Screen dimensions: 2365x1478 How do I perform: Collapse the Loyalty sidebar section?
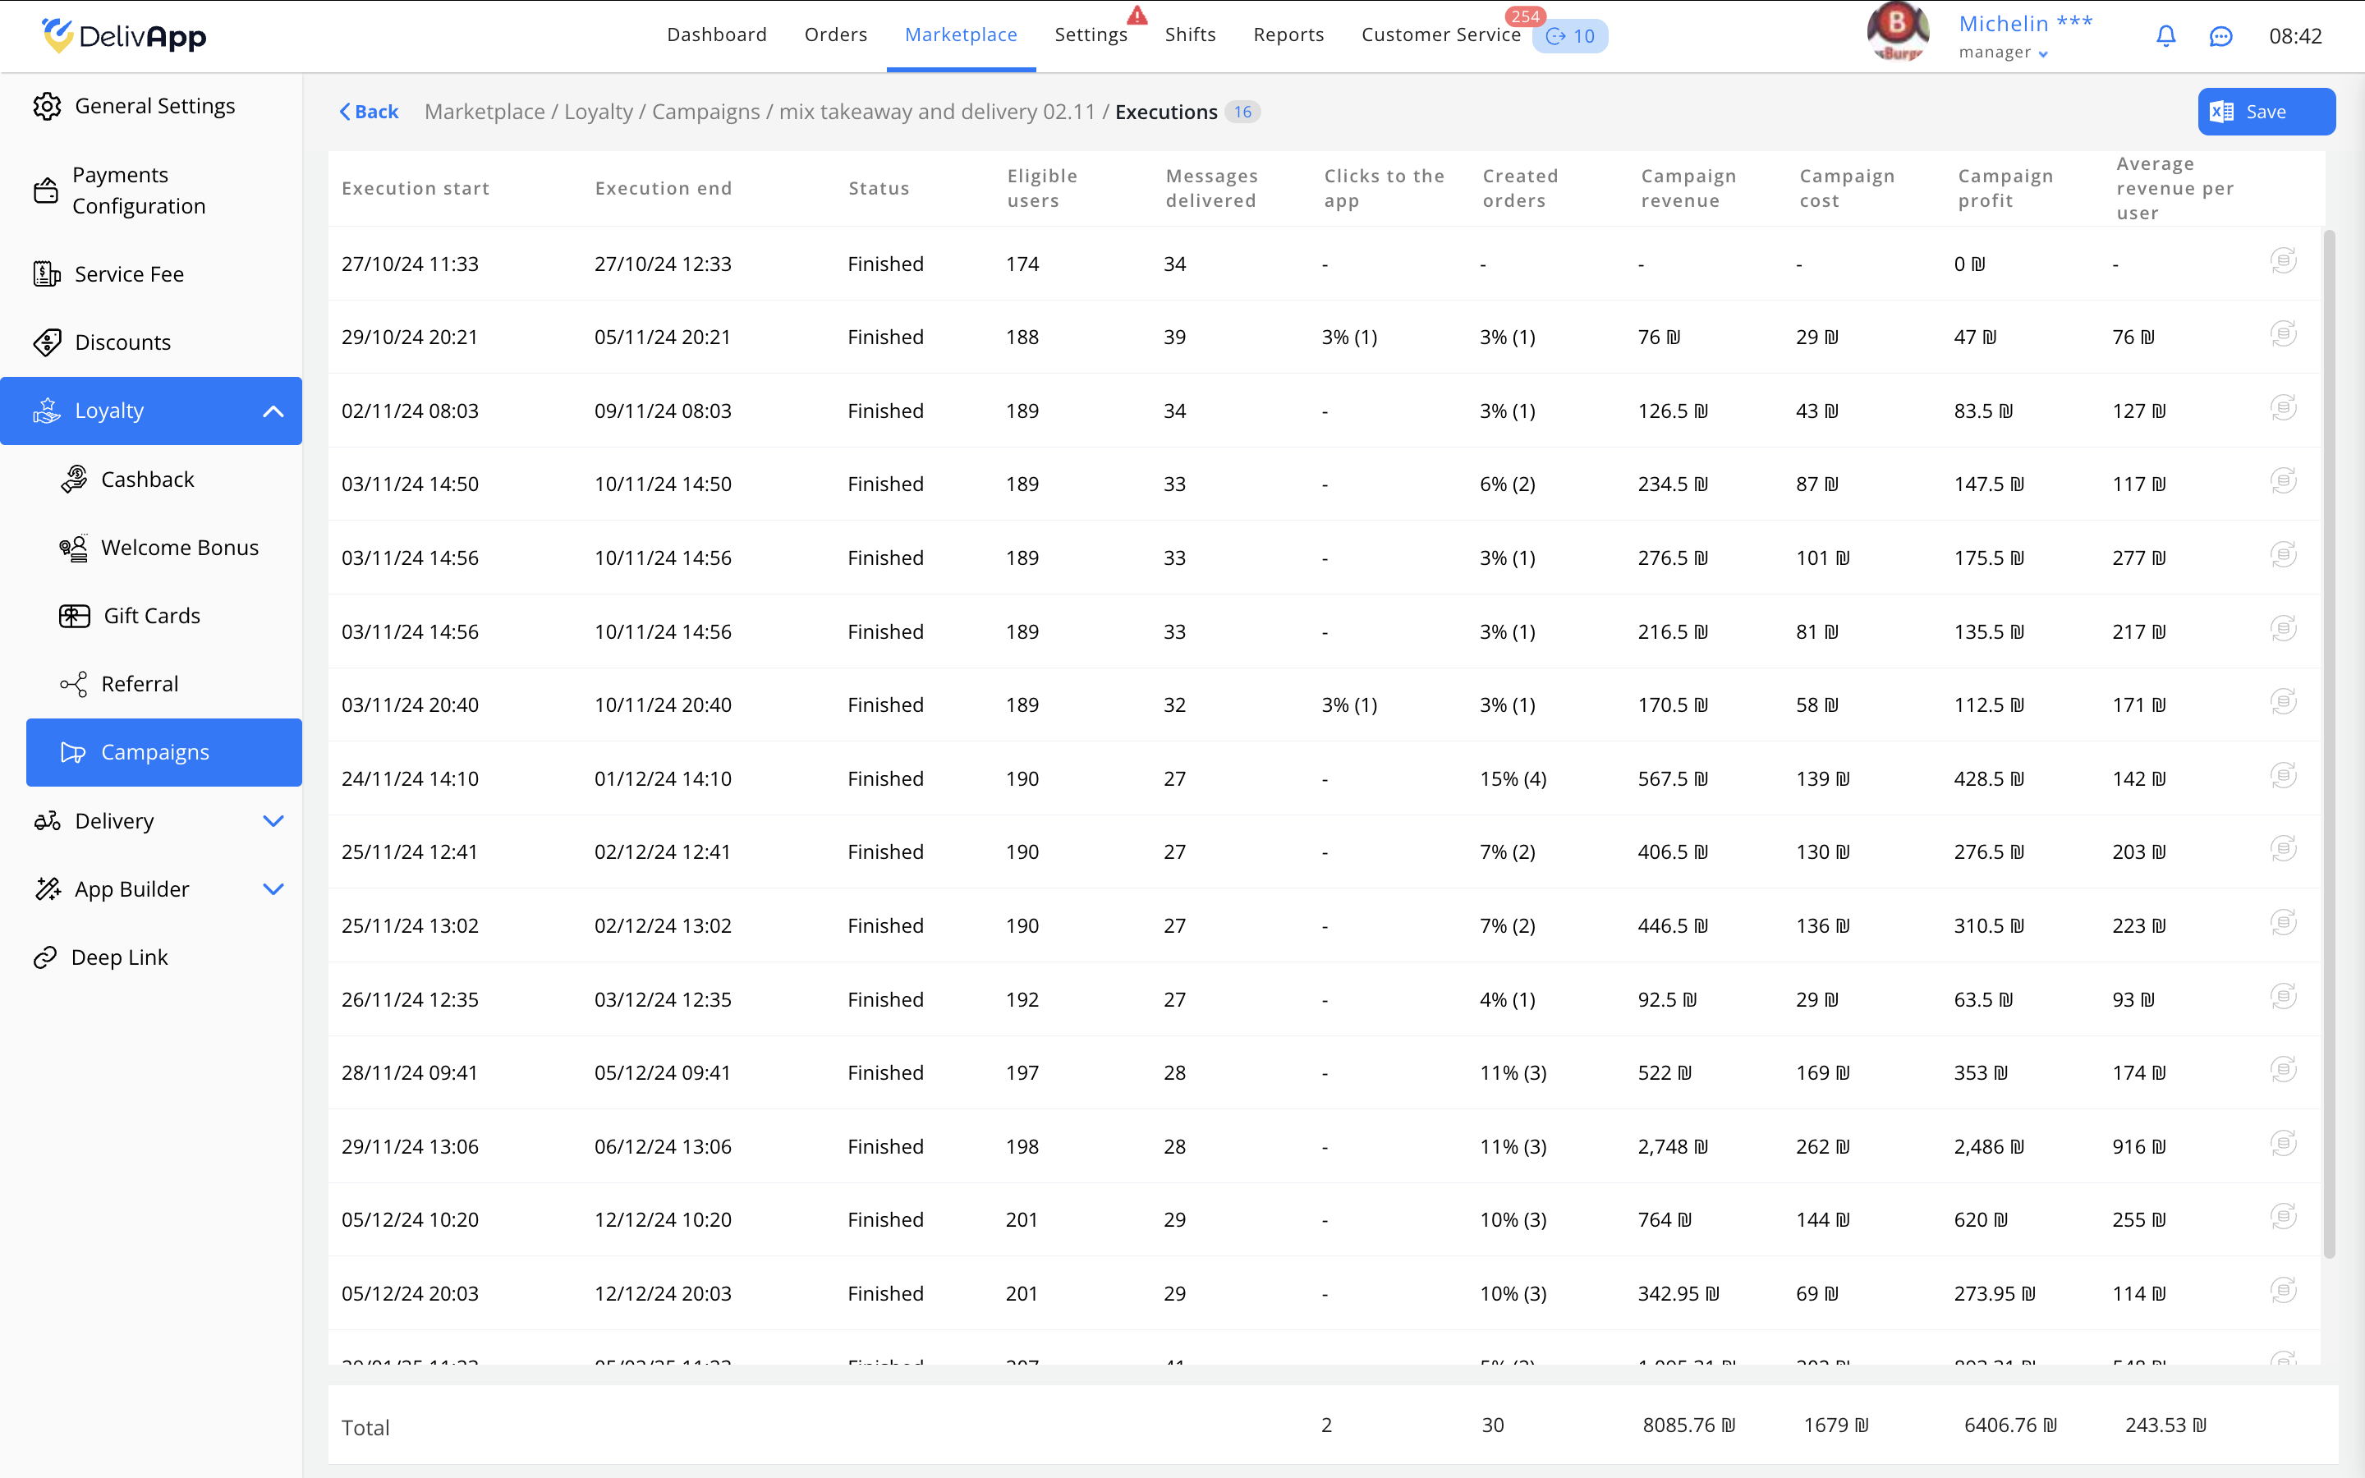[273, 411]
